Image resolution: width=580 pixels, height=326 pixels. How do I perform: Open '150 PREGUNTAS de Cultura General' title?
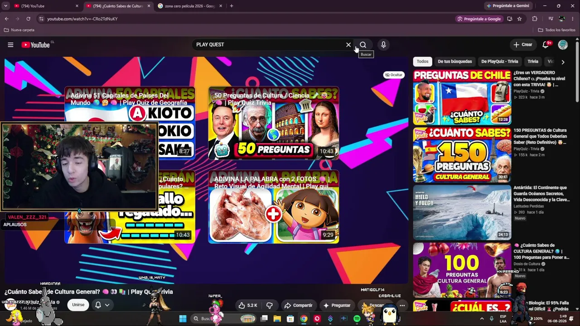pos(541,136)
